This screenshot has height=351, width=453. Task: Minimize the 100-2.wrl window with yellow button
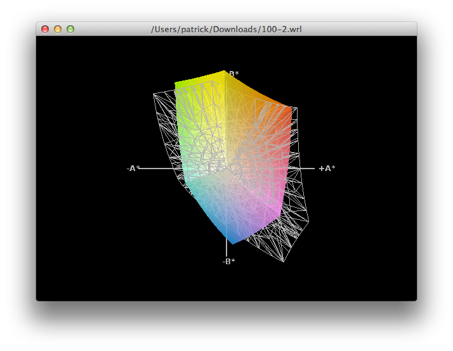[x=58, y=29]
